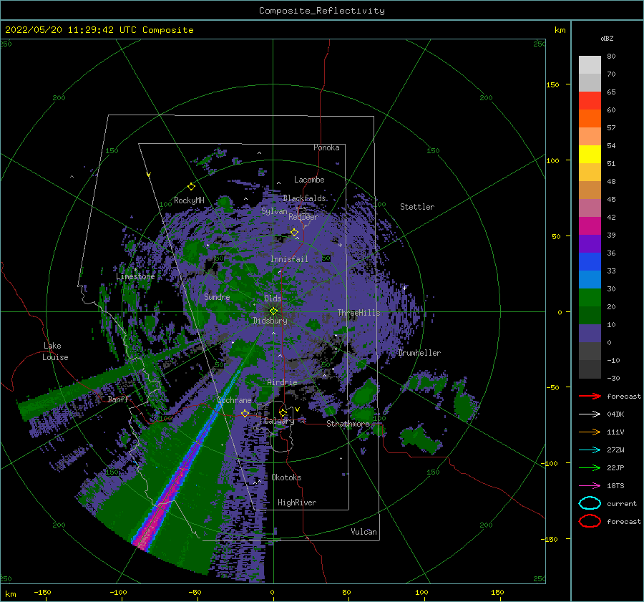Click the Lake Louise label
The image size is (644, 602).
click(55, 351)
